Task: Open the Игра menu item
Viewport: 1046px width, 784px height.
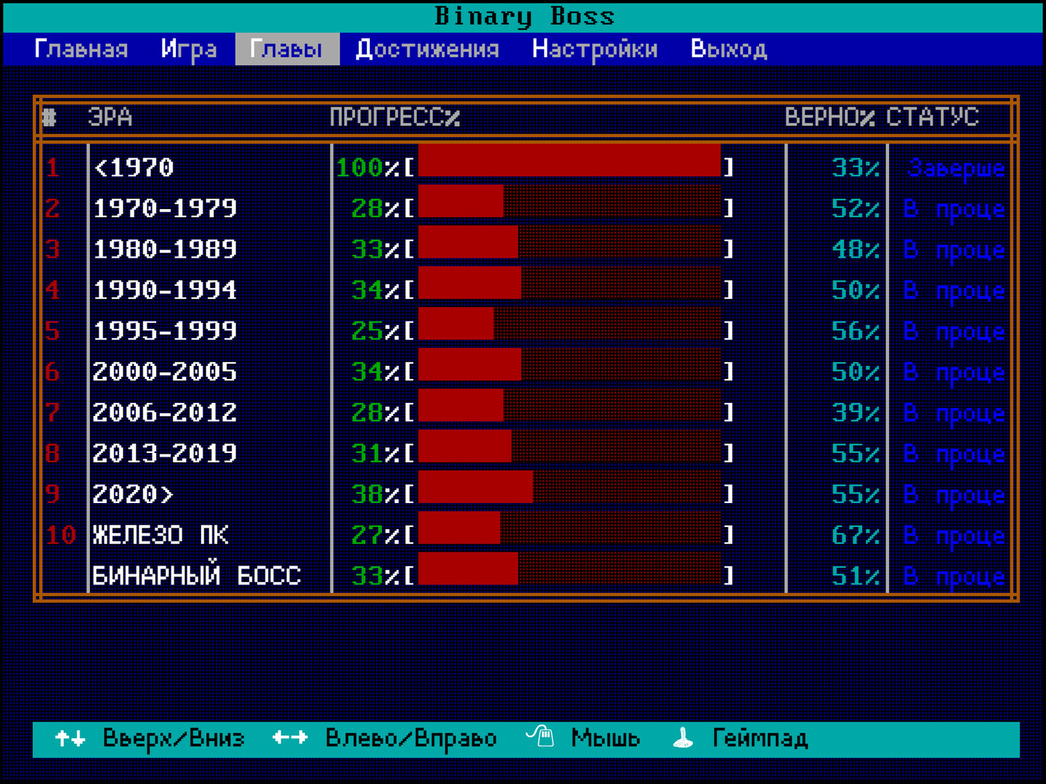Action: tap(189, 49)
